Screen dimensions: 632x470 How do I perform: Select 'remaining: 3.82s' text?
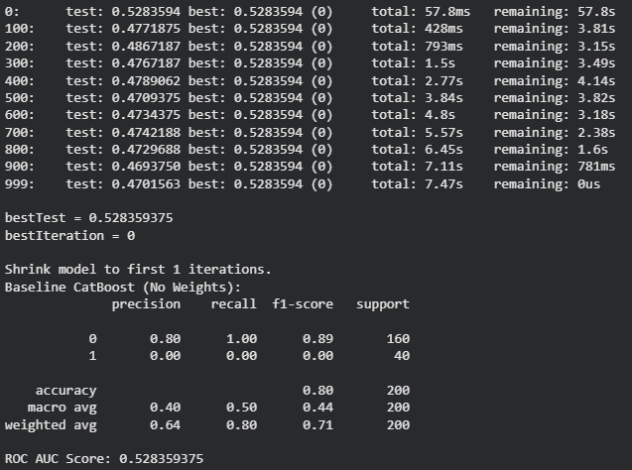tap(555, 98)
